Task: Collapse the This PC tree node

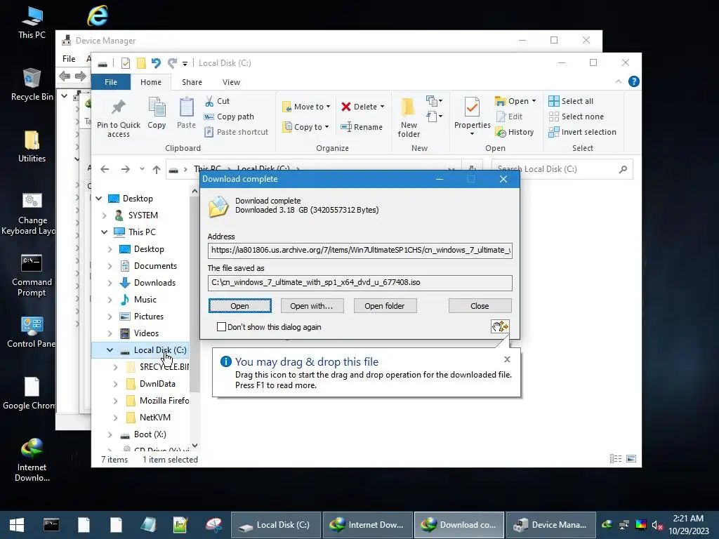Action: pos(104,232)
